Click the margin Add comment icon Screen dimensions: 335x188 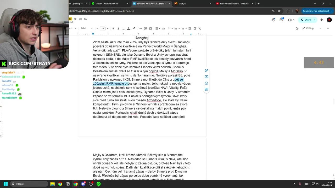[x=206, y=77]
